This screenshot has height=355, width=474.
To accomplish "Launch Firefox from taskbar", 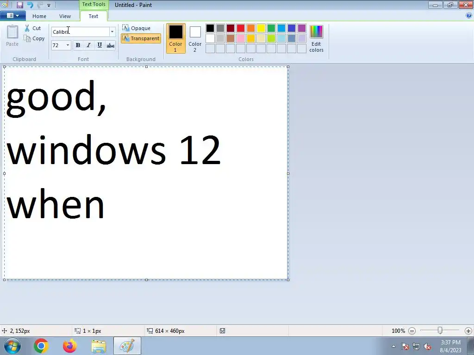I will point(69,346).
